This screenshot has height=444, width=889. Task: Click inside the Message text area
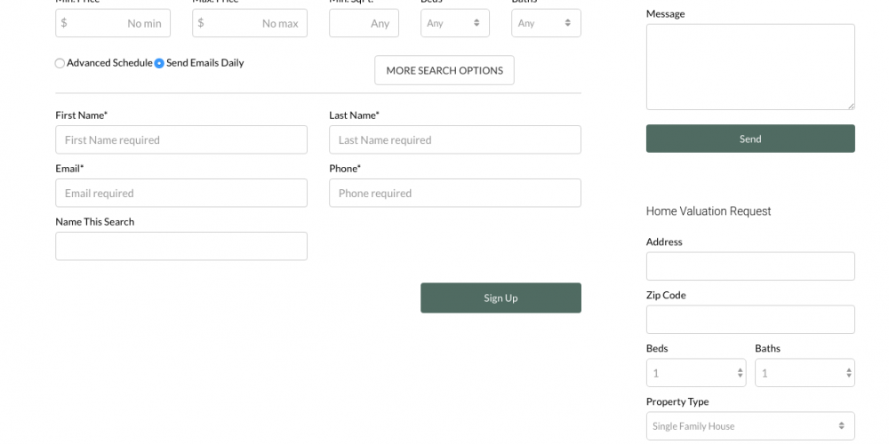pos(749,67)
